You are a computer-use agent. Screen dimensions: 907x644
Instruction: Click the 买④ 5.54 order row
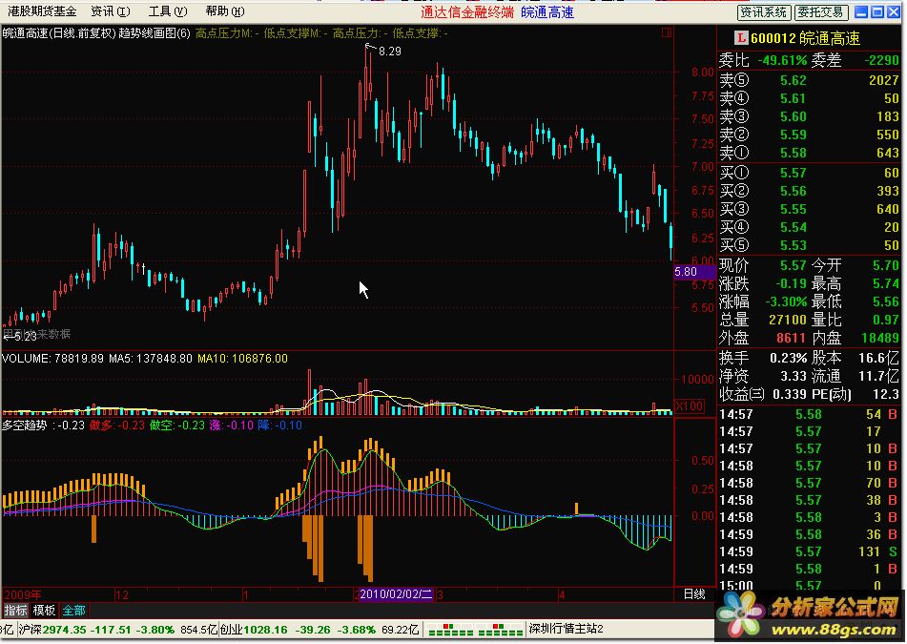tap(810, 227)
